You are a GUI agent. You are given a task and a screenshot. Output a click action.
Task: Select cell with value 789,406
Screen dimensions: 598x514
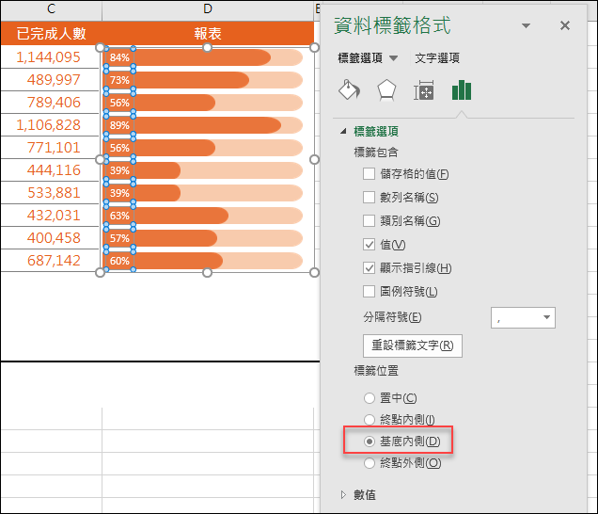point(50,103)
